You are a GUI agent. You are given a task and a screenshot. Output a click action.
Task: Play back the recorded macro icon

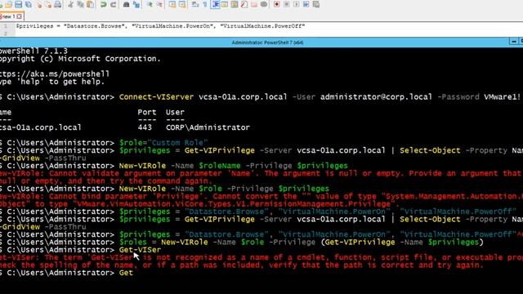(296, 4)
